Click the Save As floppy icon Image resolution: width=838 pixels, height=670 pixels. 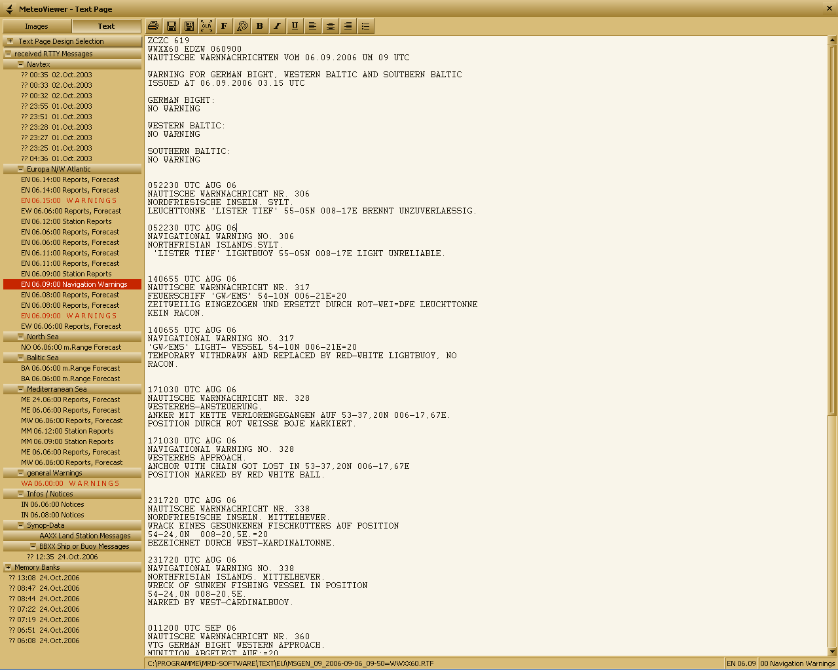[x=189, y=26]
